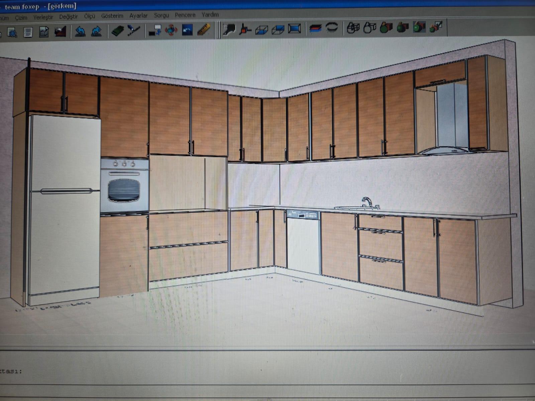Click the print preview magnifier icon
Screen dimensions: 535x401
pyautogui.click(x=12, y=32)
